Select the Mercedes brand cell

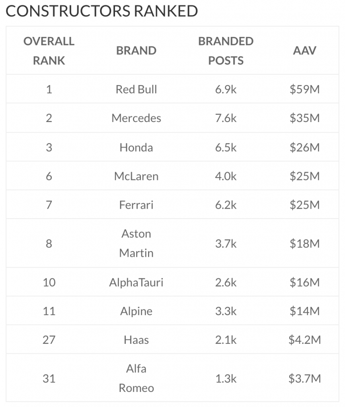point(136,118)
